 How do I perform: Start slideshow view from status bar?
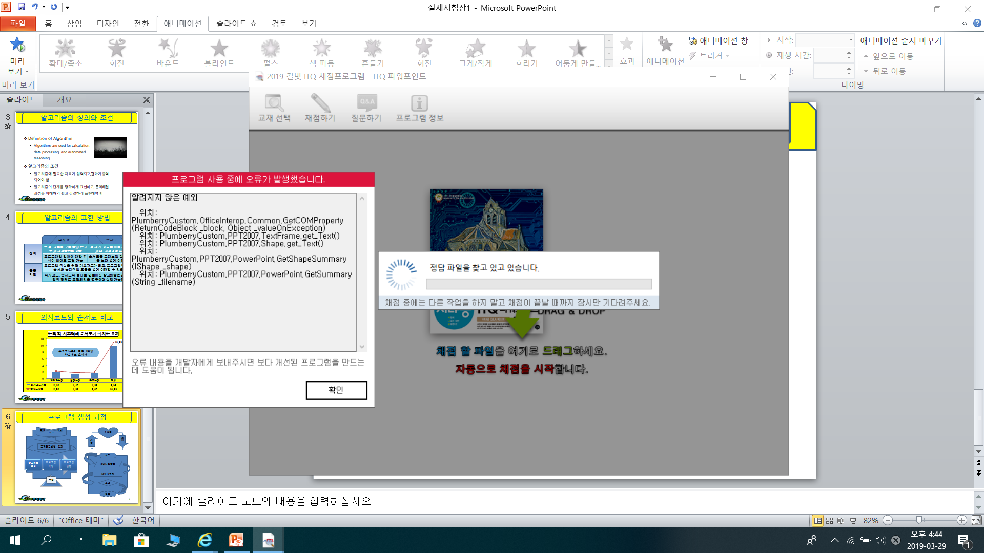click(x=853, y=520)
